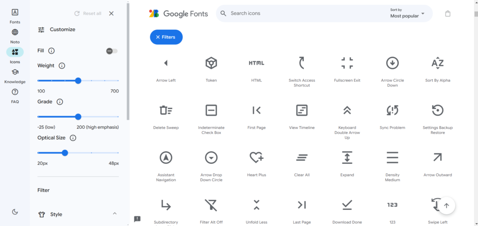Select the Token icon
Viewport: 478px width, 226px height.
point(211,63)
